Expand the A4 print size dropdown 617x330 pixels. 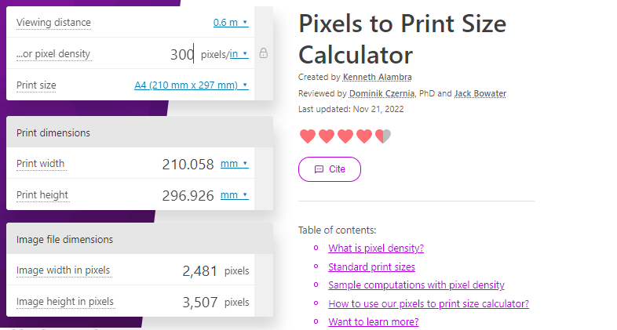[x=192, y=85]
